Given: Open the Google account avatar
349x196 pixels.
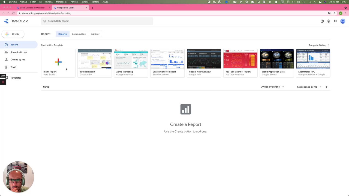Looking at the screenshot, I should (x=343, y=21).
